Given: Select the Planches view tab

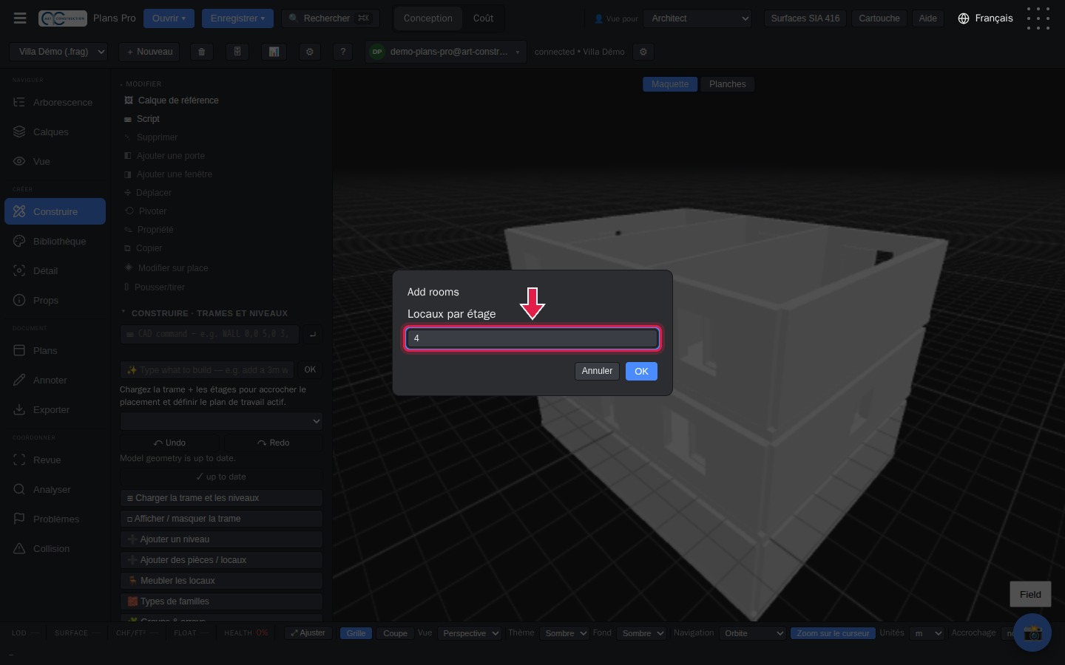Looking at the screenshot, I should click(x=727, y=84).
